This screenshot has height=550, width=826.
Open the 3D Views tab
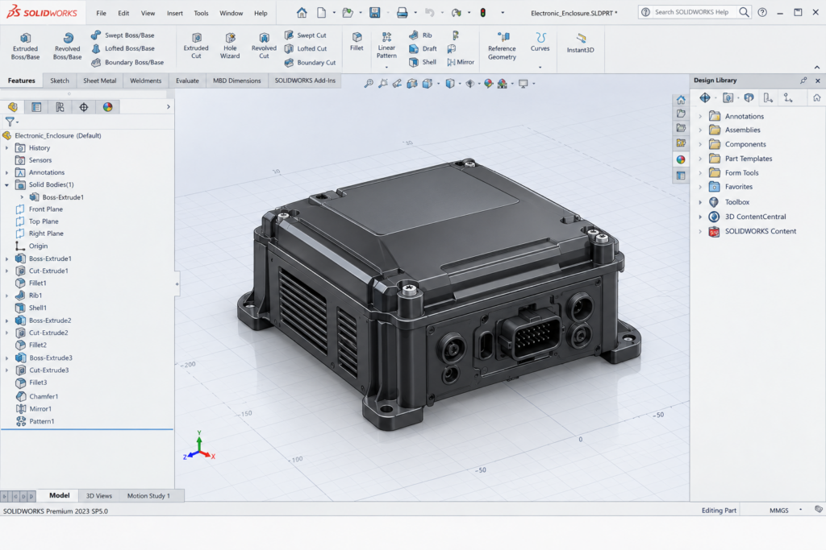pos(99,495)
